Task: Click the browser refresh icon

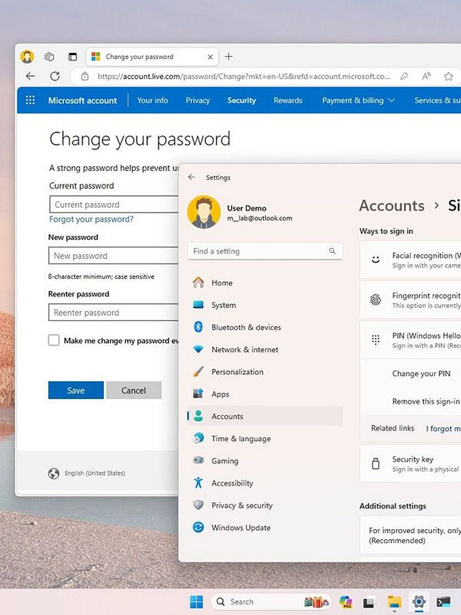Action: point(55,76)
